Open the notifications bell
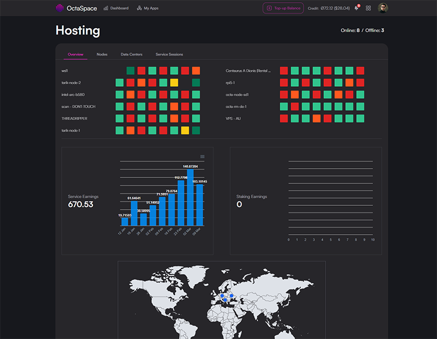Screen dimensions: 437x339 (357, 8)
